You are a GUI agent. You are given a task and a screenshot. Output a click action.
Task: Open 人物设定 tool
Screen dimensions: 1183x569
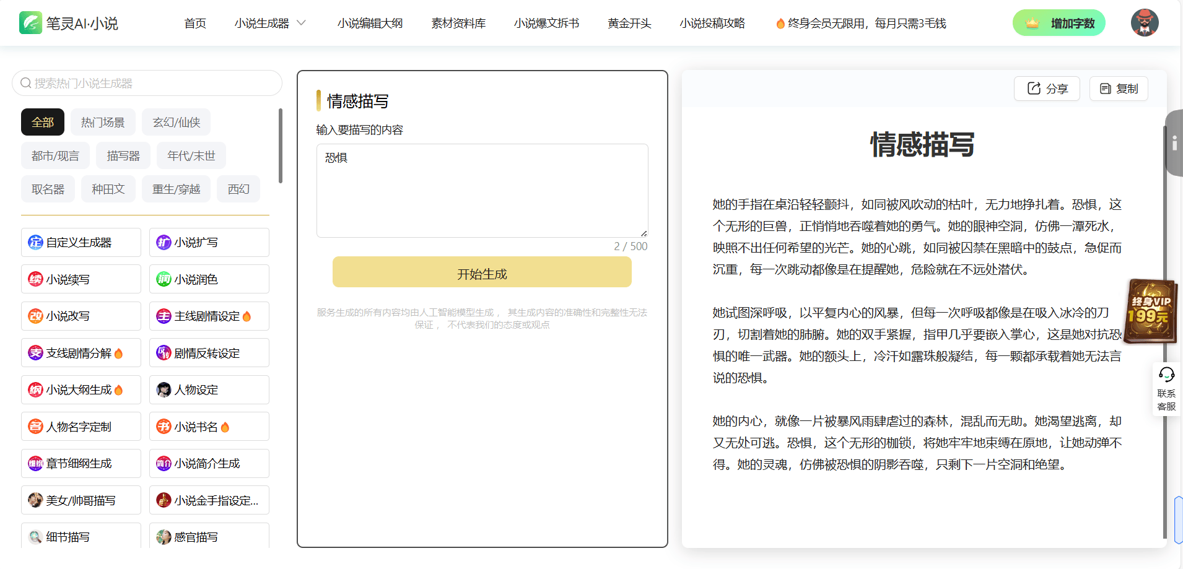coord(209,390)
